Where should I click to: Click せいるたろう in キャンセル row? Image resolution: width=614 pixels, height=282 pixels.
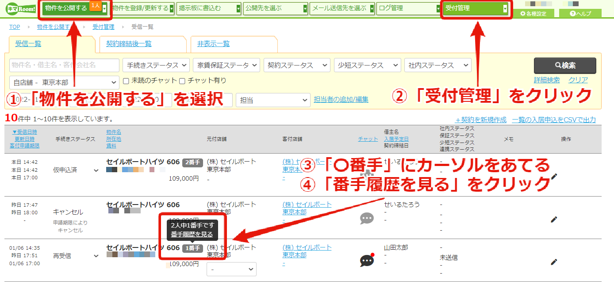point(402,205)
